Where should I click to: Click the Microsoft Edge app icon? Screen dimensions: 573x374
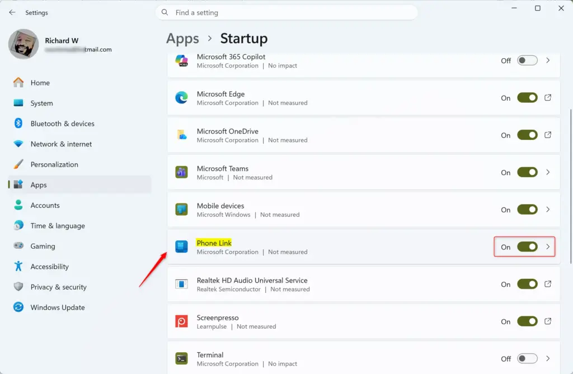pos(181,98)
